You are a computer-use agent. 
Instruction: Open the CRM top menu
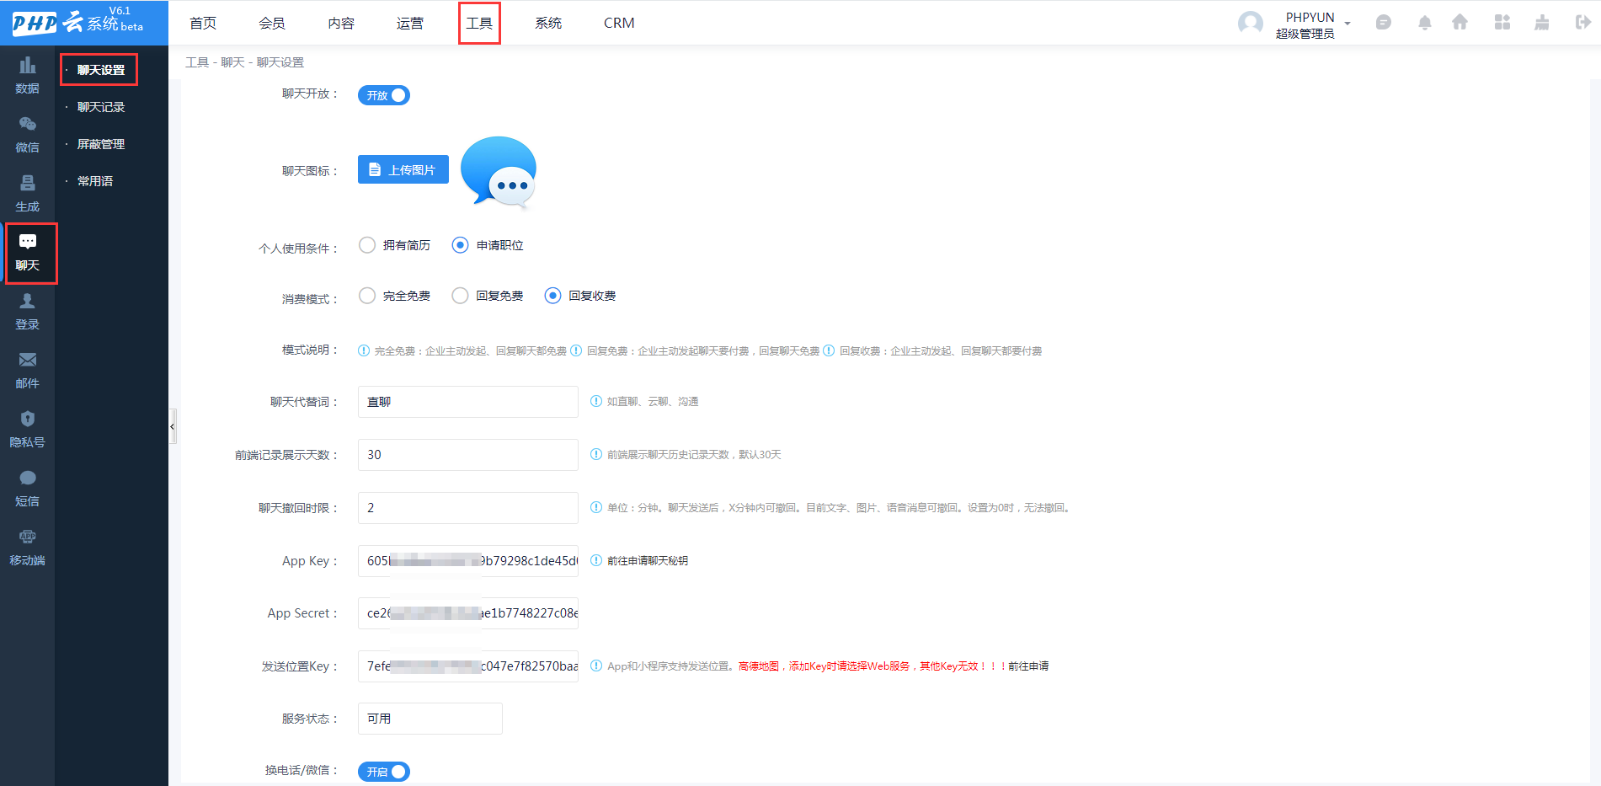pos(619,23)
